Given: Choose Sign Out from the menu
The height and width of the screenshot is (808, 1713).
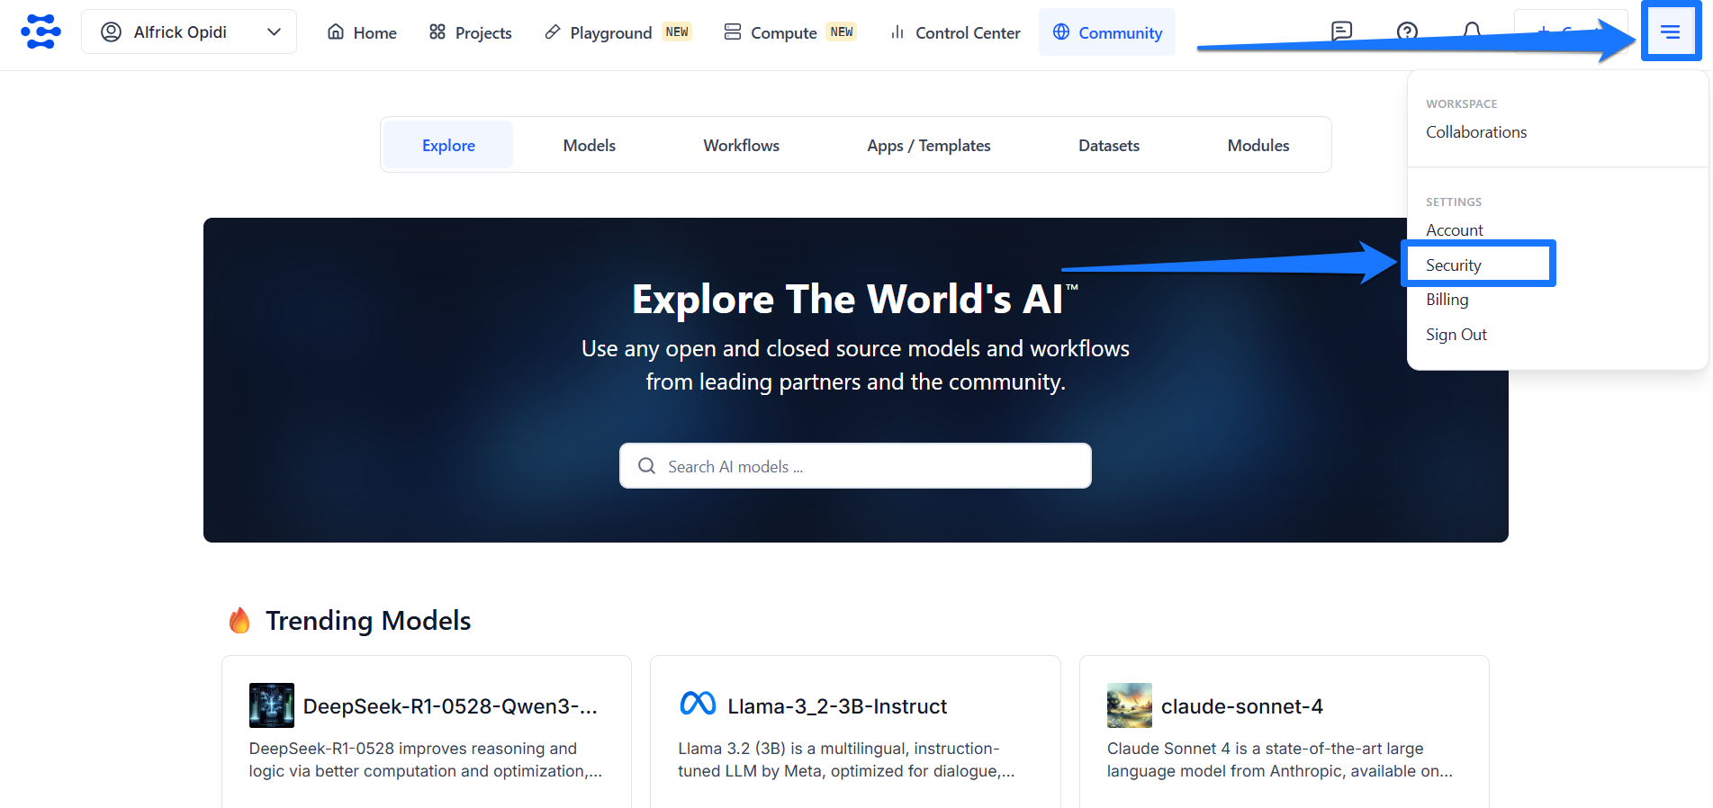Looking at the screenshot, I should (x=1456, y=335).
